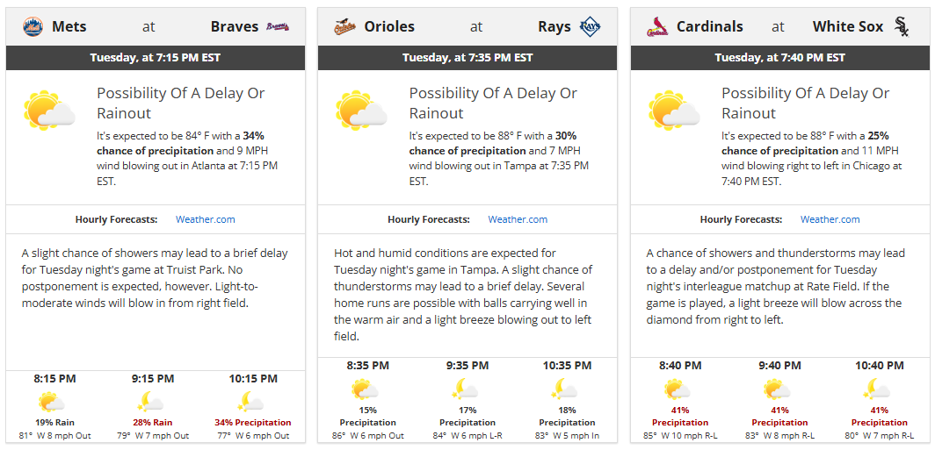Click the Braves team logo
This screenshot has height=450, width=935.
pyautogui.click(x=278, y=27)
